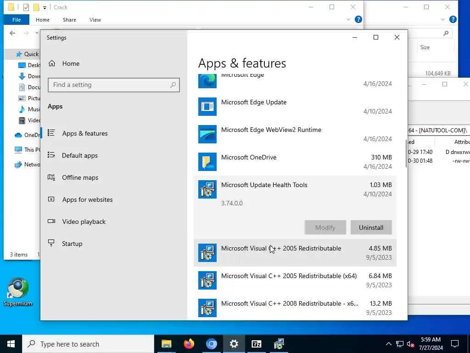This screenshot has height=353, width=470.
Task: Click the Visual C++ 2005 (x64) icon
Action: point(207,280)
